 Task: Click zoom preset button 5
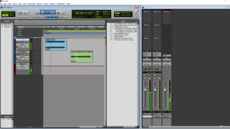coord(27,17)
